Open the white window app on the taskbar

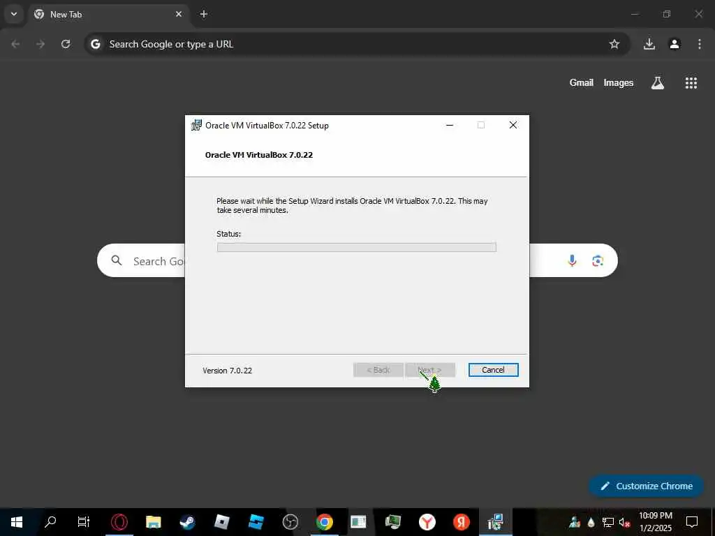coord(358,522)
